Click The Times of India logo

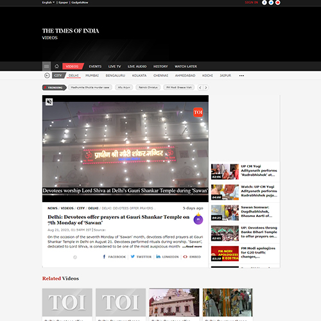coord(71,31)
